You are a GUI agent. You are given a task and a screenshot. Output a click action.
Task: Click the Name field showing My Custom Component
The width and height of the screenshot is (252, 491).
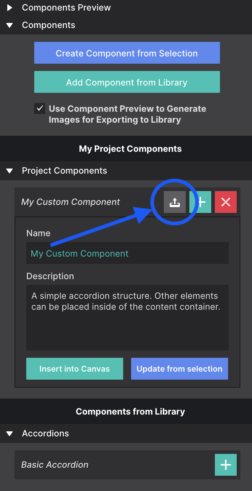pos(127,253)
